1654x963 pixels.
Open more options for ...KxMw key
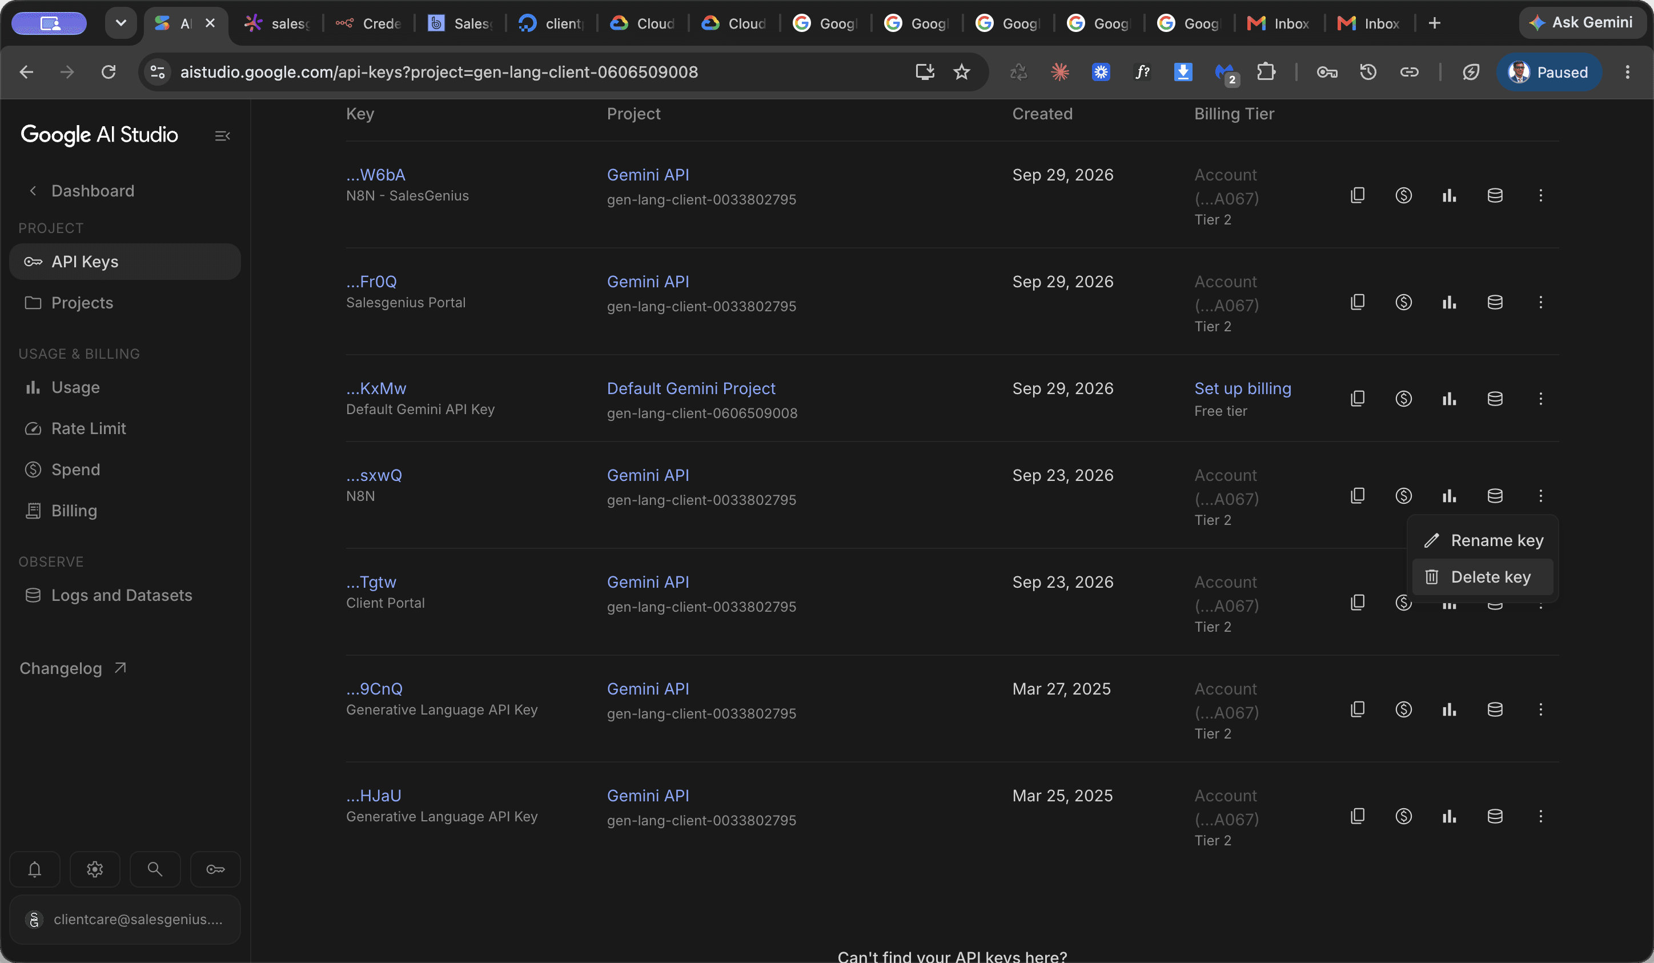1540,399
